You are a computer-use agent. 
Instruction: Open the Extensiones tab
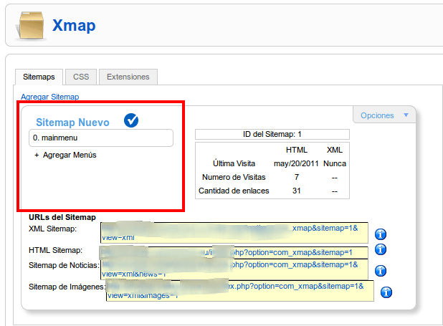[128, 77]
